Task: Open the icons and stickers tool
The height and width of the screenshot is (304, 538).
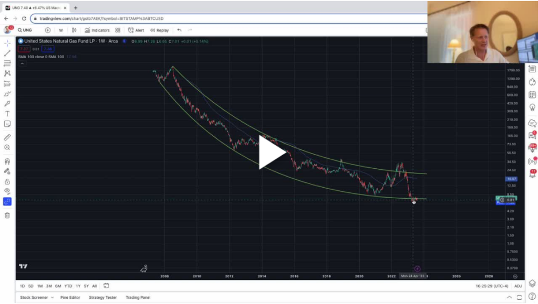Action: pyautogui.click(x=7, y=124)
